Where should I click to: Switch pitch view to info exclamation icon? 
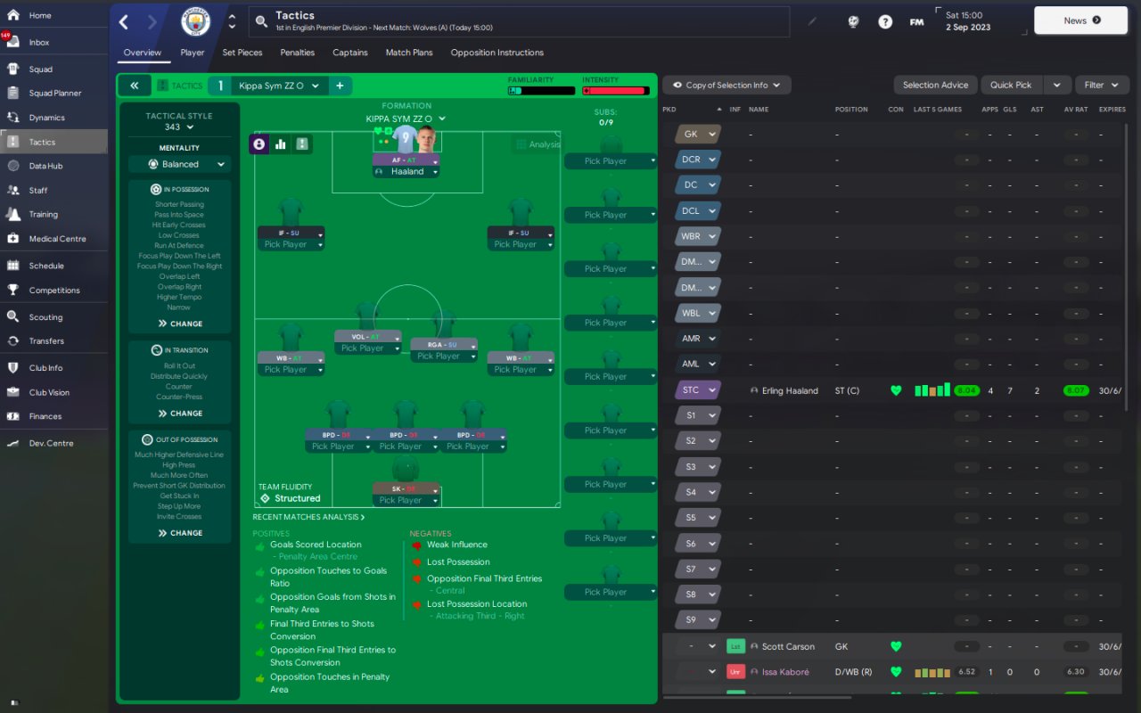point(302,143)
